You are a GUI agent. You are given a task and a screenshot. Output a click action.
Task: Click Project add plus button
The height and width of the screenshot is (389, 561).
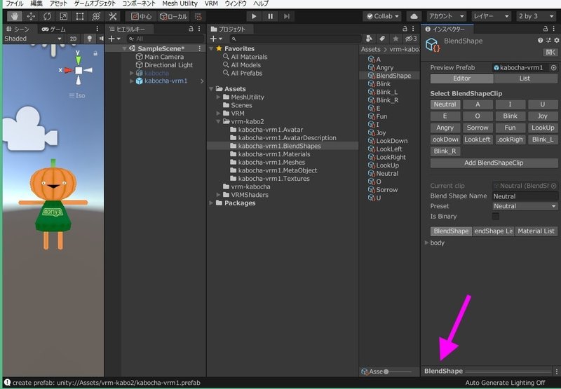[216, 39]
